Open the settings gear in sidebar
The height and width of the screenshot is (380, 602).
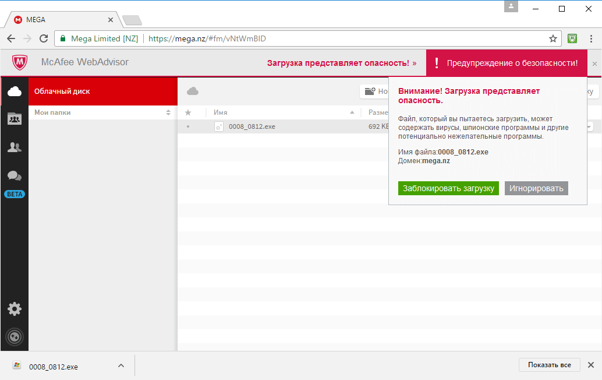15,309
